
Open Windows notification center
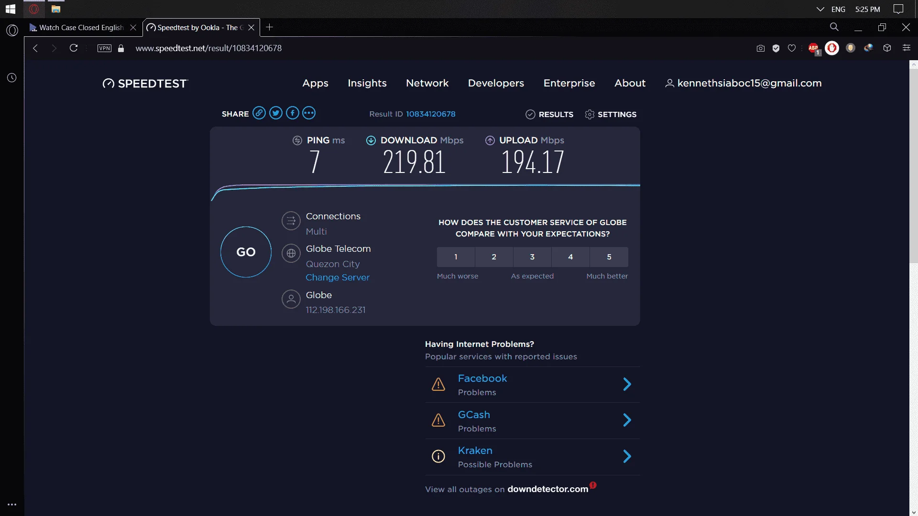(898, 9)
